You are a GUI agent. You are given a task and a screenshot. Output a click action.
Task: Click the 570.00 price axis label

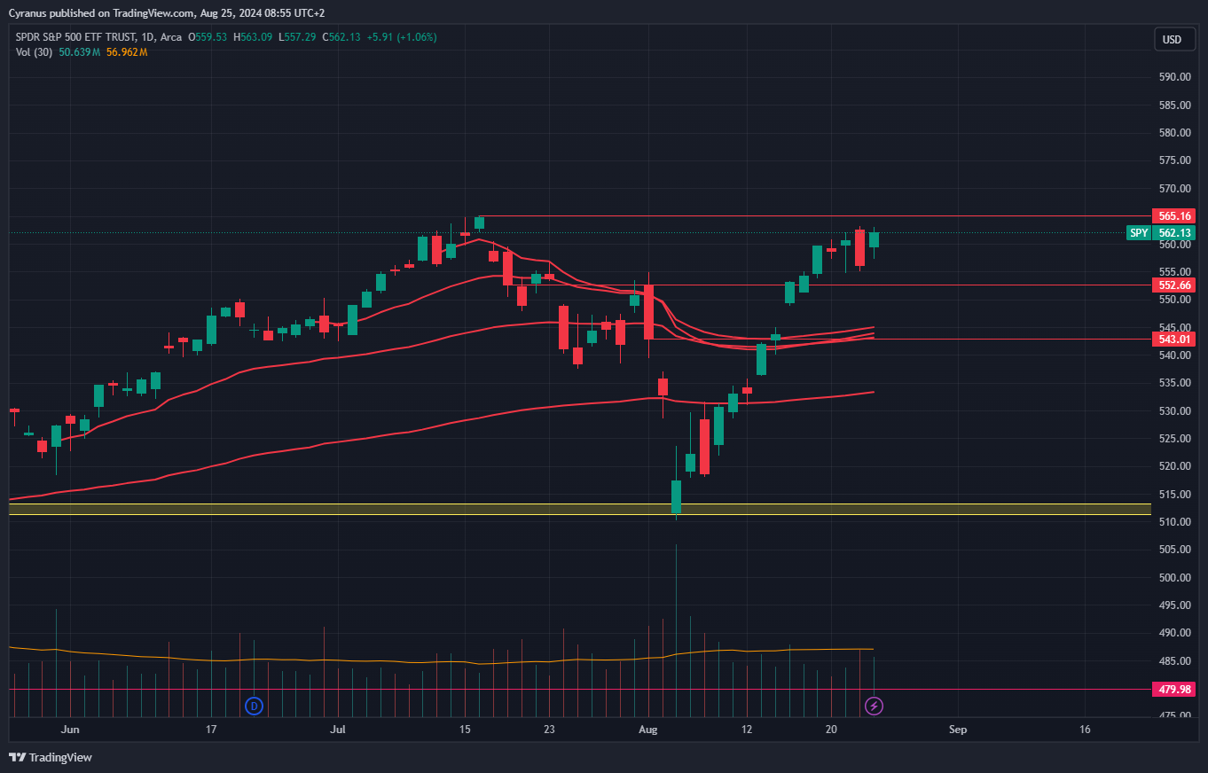point(1174,189)
